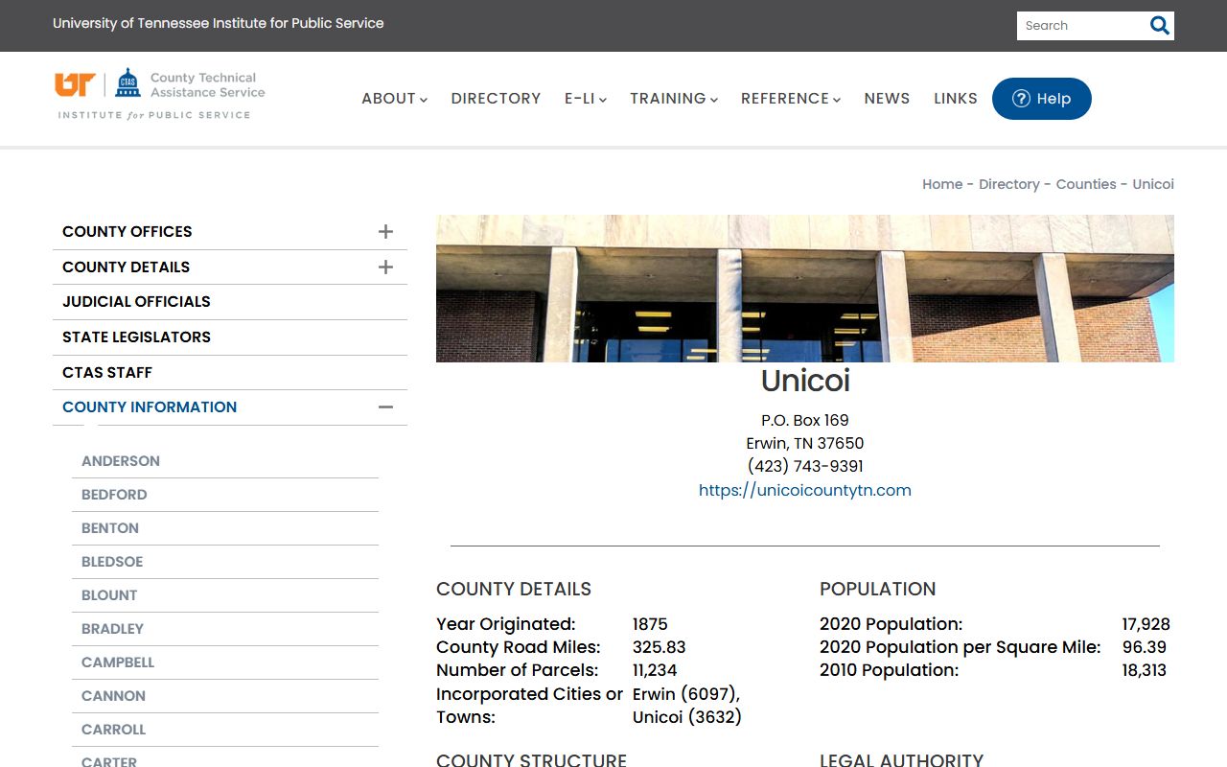The height and width of the screenshot is (767, 1227).
Task: Click Erwin (6097) town entry
Action: point(686,694)
